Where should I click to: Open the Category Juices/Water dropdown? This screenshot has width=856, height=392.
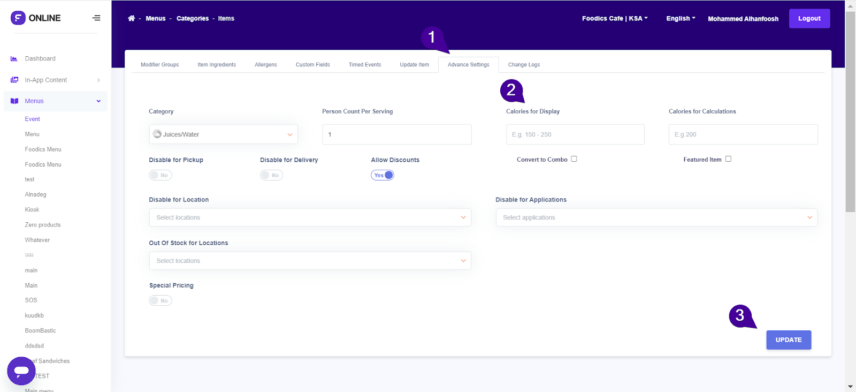coord(223,134)
